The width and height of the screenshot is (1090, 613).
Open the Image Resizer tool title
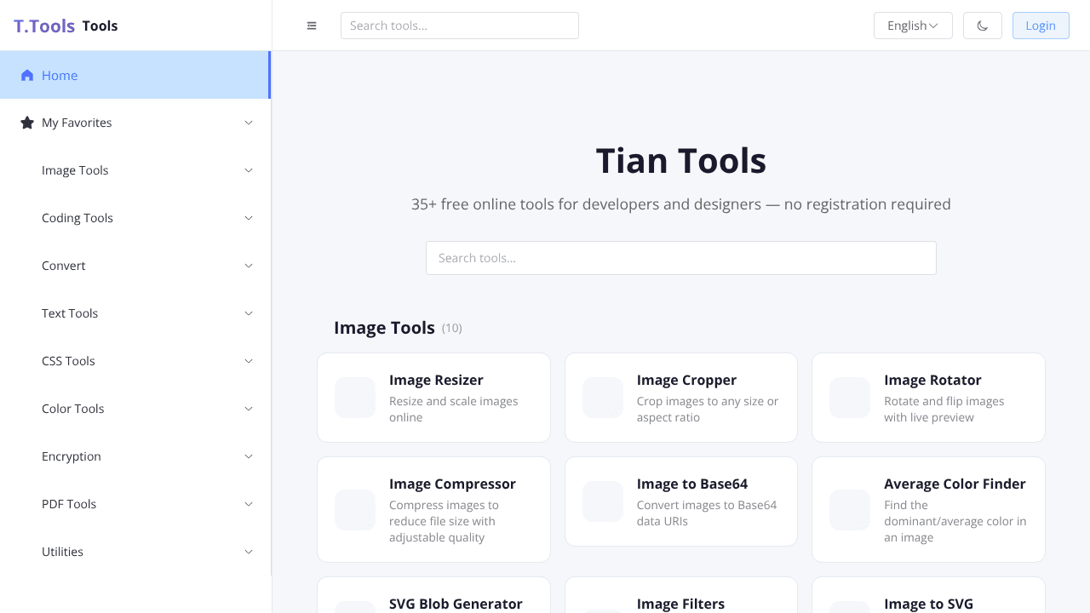tap(436, 380)
